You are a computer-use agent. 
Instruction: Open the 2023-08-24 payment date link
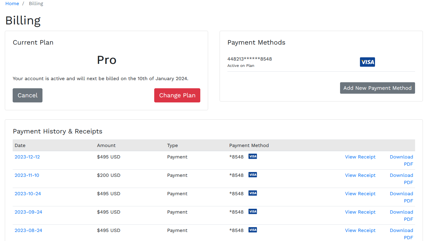[x=28, y=230]
